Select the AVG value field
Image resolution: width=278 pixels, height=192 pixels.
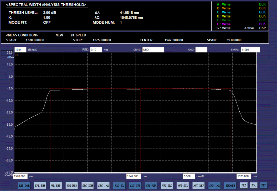(x=201, y=50)
